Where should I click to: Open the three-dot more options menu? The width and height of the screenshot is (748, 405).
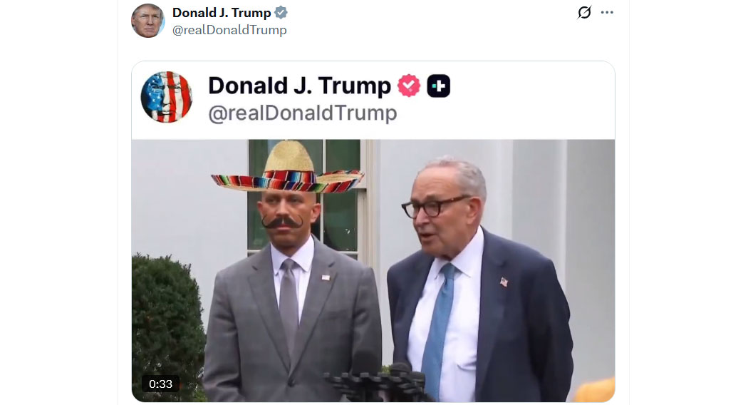tap(607, 13)
